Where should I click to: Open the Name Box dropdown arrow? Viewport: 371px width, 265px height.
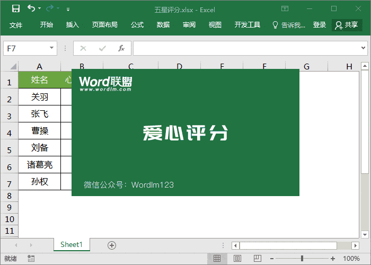[x=51, y=48]
